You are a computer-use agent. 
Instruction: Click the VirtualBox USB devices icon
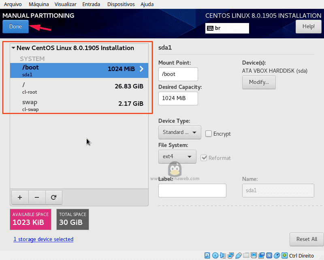pos(238,256)
